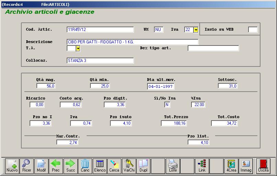Delete the record using Canc

(85, 166)
